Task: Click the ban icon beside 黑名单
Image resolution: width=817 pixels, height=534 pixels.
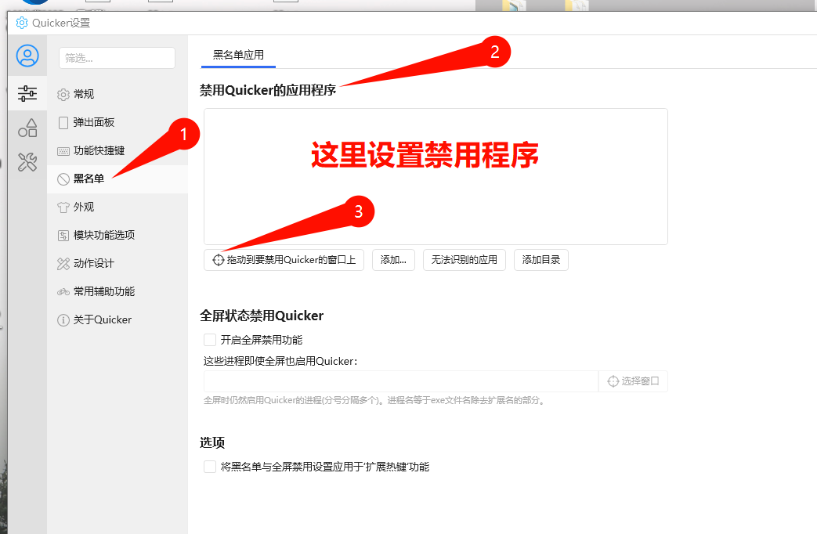Action: [63, 179]
